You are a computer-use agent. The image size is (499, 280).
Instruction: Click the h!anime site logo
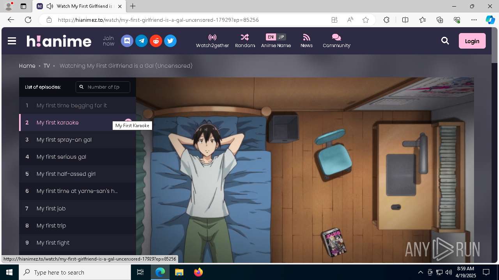[x=59, y=41]
